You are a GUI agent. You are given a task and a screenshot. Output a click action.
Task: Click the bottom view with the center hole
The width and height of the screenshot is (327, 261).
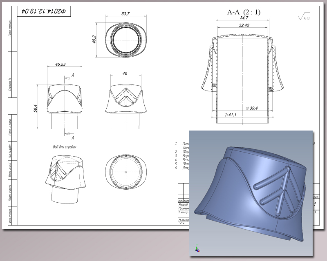126,172
